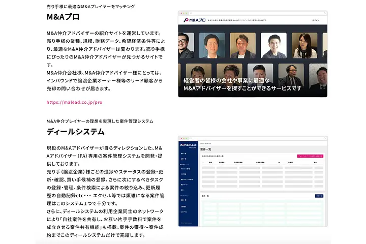Select subtitle 'M&A仲介プレイヤーの理想を実現した案件管理システム'
Image resolution: width=366 pixels, height=244 pixels.
[100, 121]
